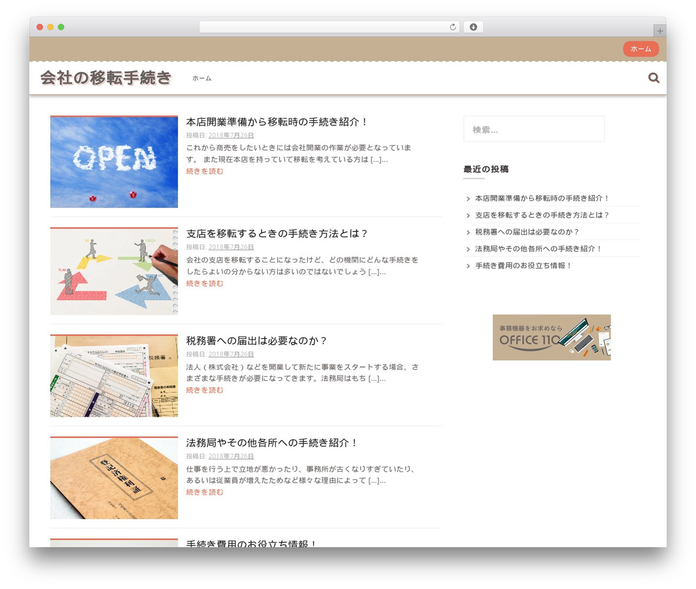This screenshot has width=696, height=589.
Task: Click the browser download icon
Action: click(473, 27)
